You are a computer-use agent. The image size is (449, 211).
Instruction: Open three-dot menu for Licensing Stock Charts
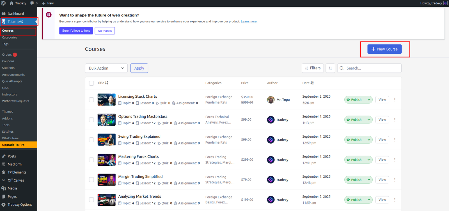pos(395,100)
